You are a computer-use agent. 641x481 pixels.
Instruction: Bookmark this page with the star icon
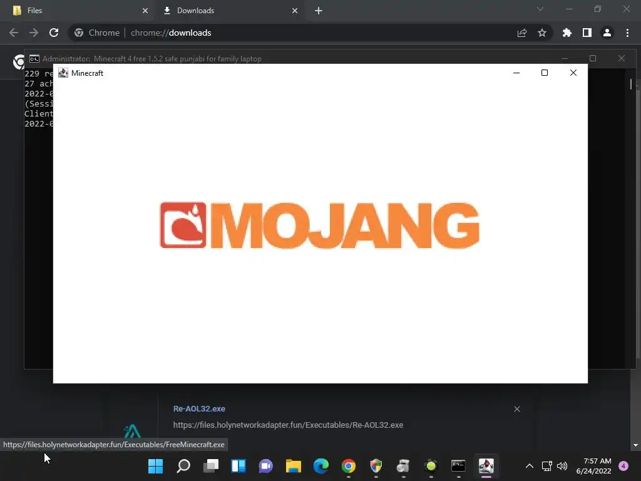pos(542,33)
